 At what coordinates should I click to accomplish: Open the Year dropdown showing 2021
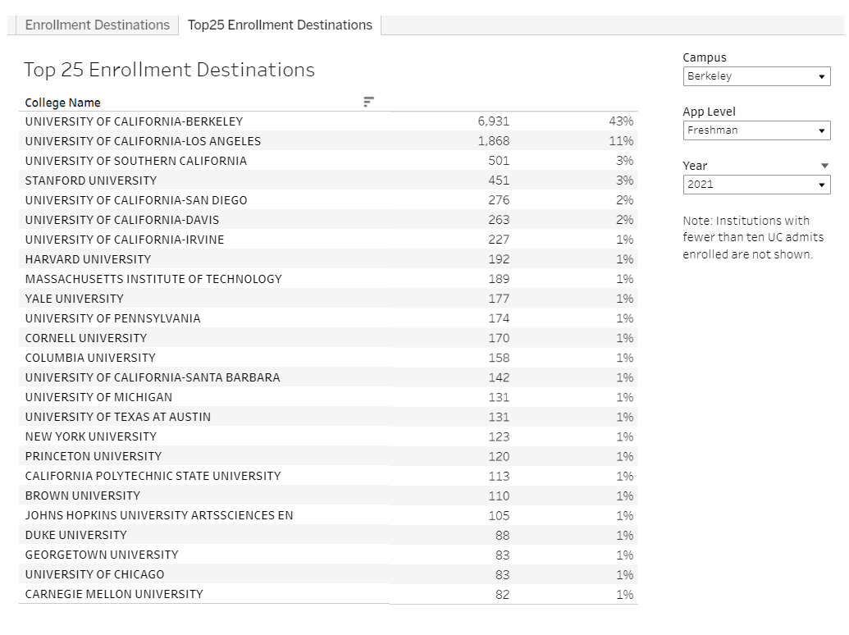tap(755, 185)
